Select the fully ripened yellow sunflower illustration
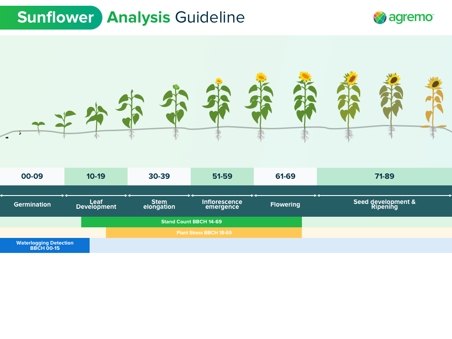Screen dimensions: 452x339 [x=434, y=102]
